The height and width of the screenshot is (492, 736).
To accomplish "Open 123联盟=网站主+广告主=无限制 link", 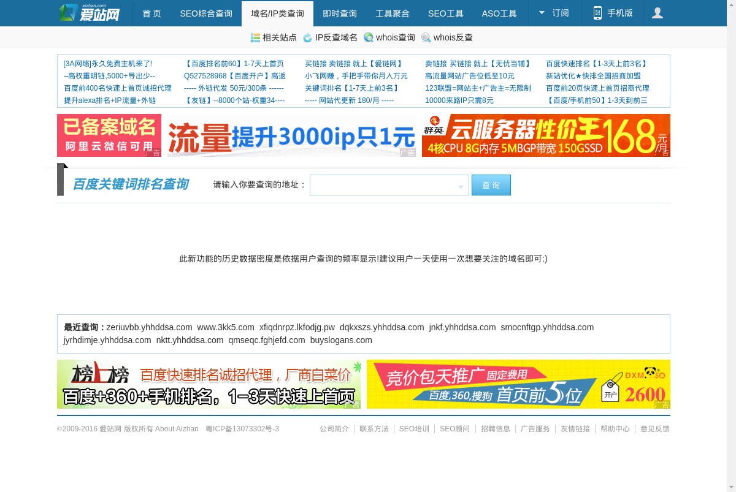I will 478,88.
